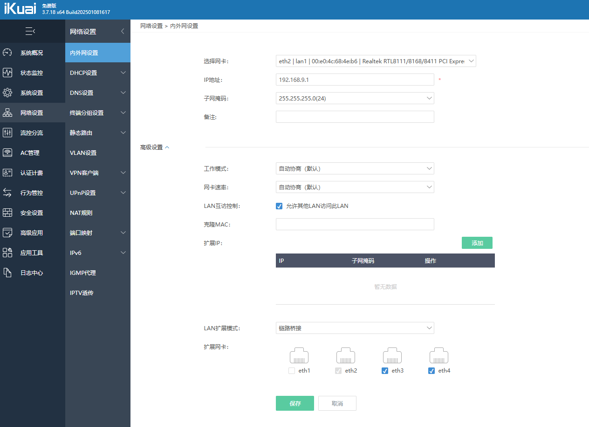Click the eth2 ethernet port icon
The height and width of the screenshot is (427, 589).
(346, 356)
